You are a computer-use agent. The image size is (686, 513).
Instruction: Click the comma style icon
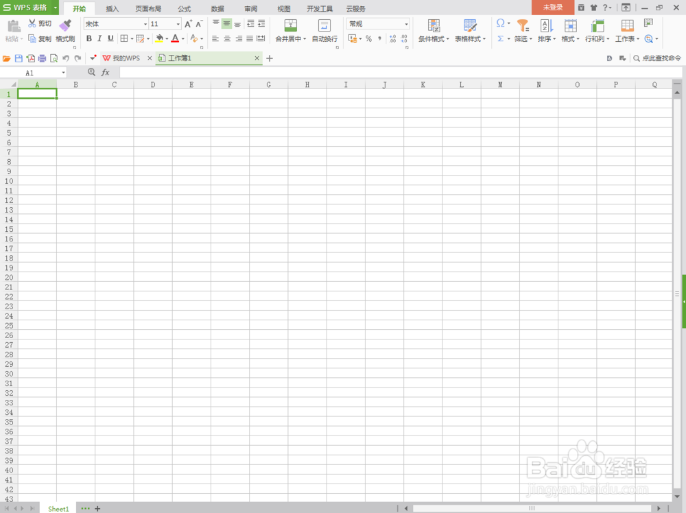click(x=379, y=38)
